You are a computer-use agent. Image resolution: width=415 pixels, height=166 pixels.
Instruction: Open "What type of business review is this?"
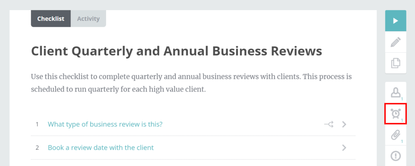[105, 124]
